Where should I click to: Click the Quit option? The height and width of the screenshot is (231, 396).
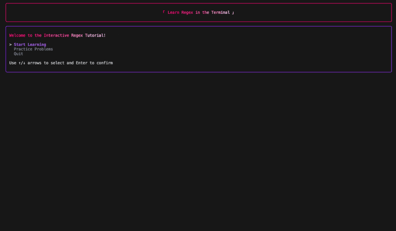[x=18, y=53]
